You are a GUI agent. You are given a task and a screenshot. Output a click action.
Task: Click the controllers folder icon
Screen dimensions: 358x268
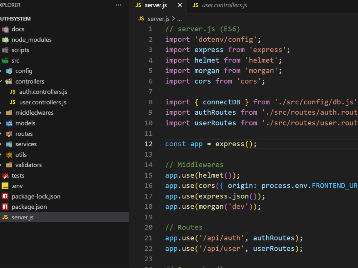9,81
